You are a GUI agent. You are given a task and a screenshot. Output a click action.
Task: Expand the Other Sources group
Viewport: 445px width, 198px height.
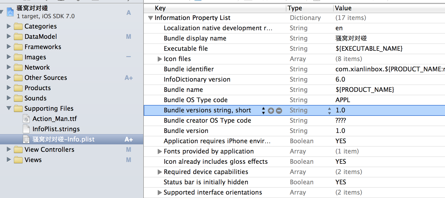9,78
